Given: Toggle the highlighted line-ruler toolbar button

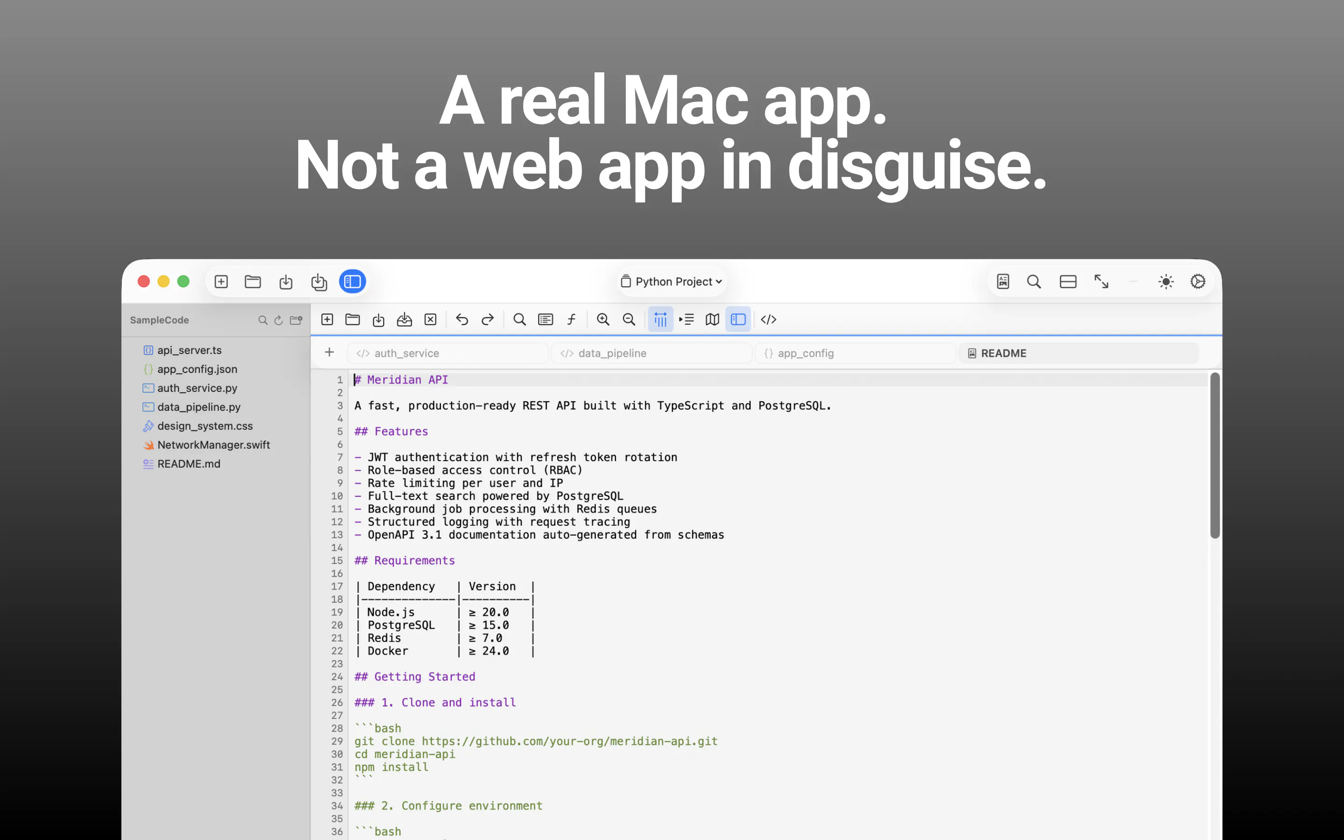Looking at the screenshot, I should (660, 320).
